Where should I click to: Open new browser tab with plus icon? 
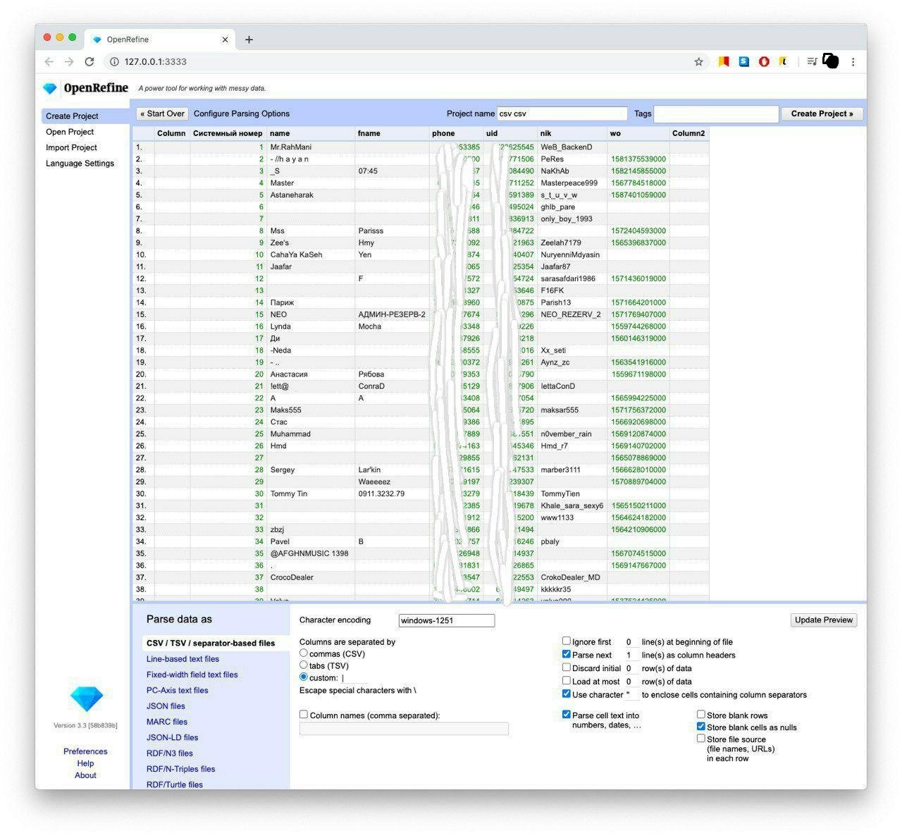point(249,39)
